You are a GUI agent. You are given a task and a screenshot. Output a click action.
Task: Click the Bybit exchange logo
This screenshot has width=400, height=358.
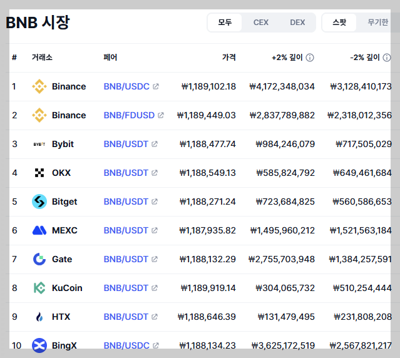pyautogui.click(x=39, y=144)
